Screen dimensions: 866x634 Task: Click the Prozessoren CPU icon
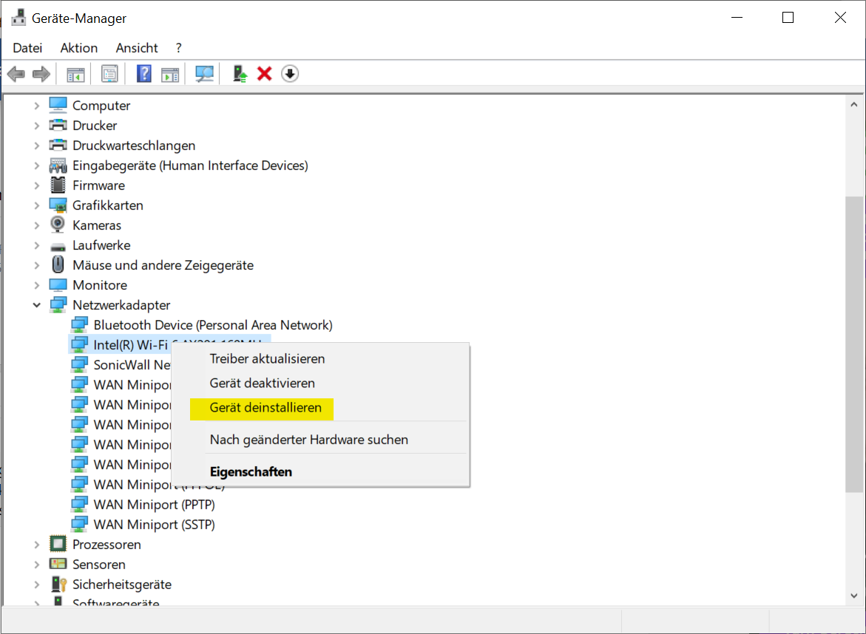pos(58,544)
